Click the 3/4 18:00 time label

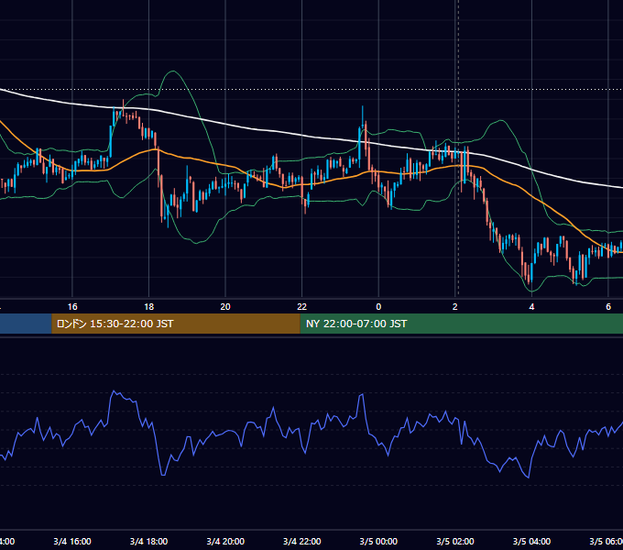[x=148, y=542]
